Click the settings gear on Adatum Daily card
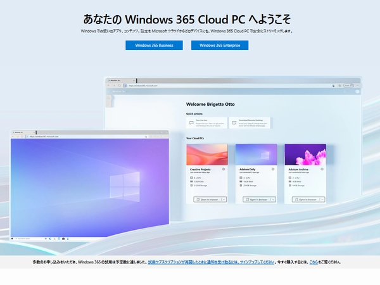 [x=273, y=169]
